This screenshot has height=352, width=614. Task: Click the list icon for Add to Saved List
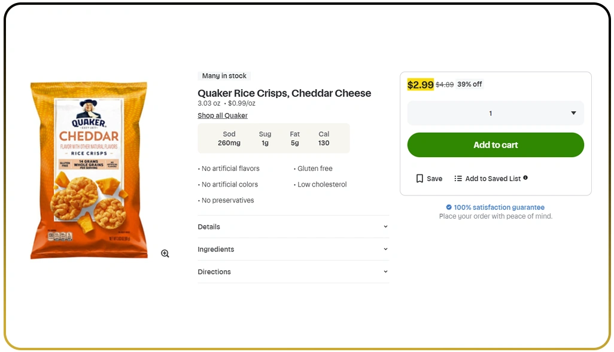tap(458, 179)
